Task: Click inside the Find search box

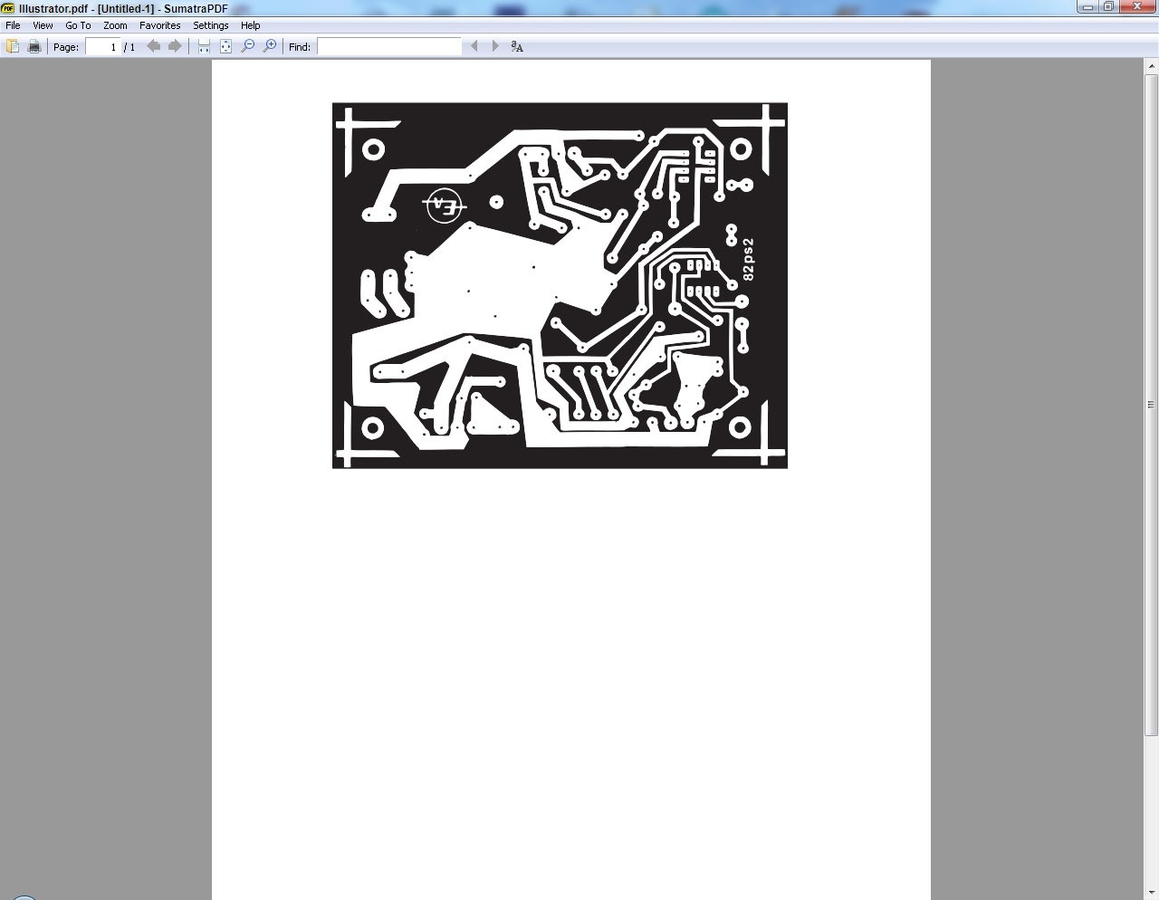Action: tap(389, 46)
